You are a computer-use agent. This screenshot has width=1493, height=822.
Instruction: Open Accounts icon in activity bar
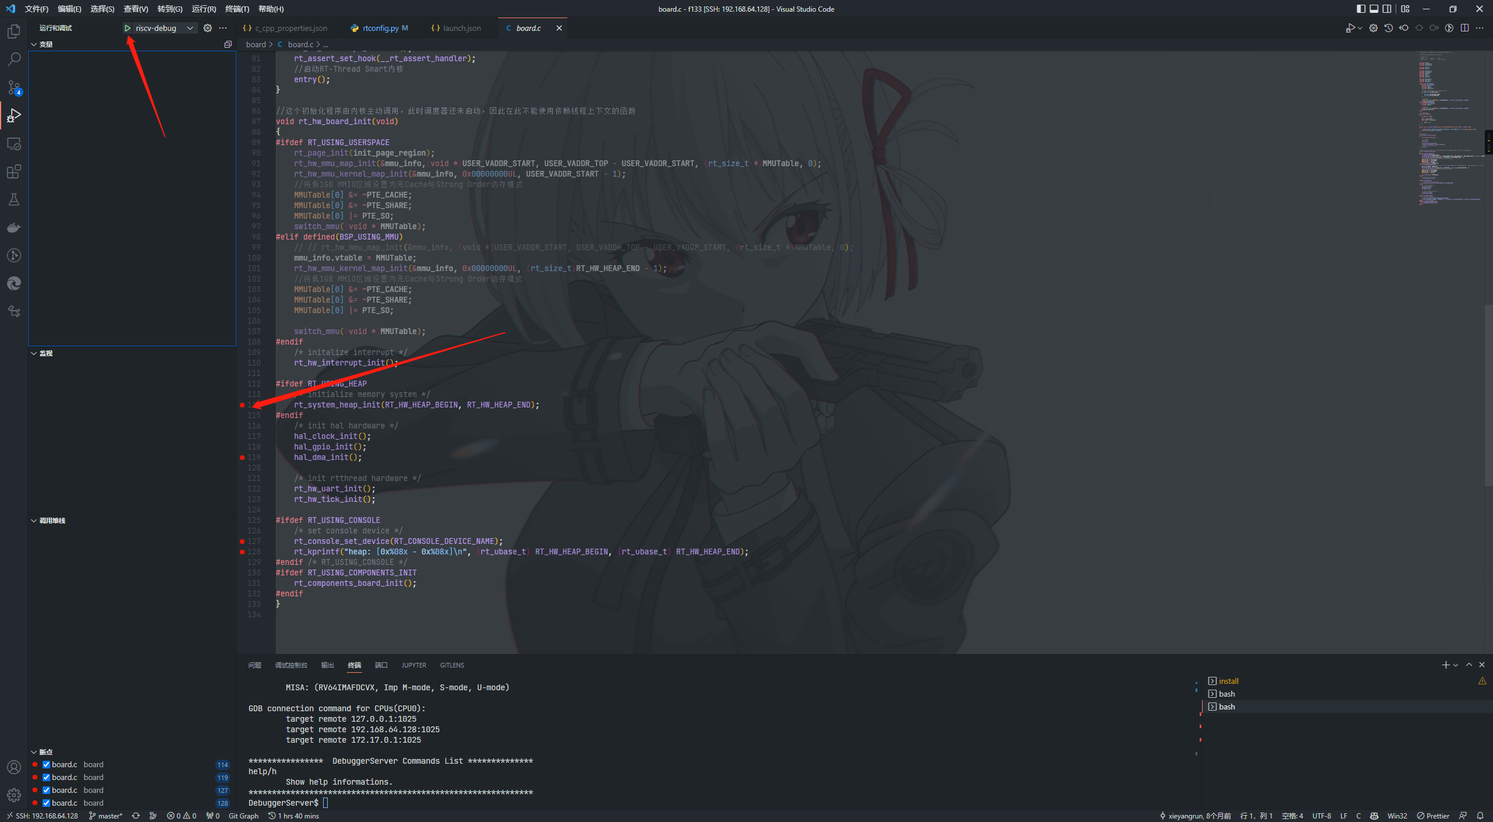14,767
